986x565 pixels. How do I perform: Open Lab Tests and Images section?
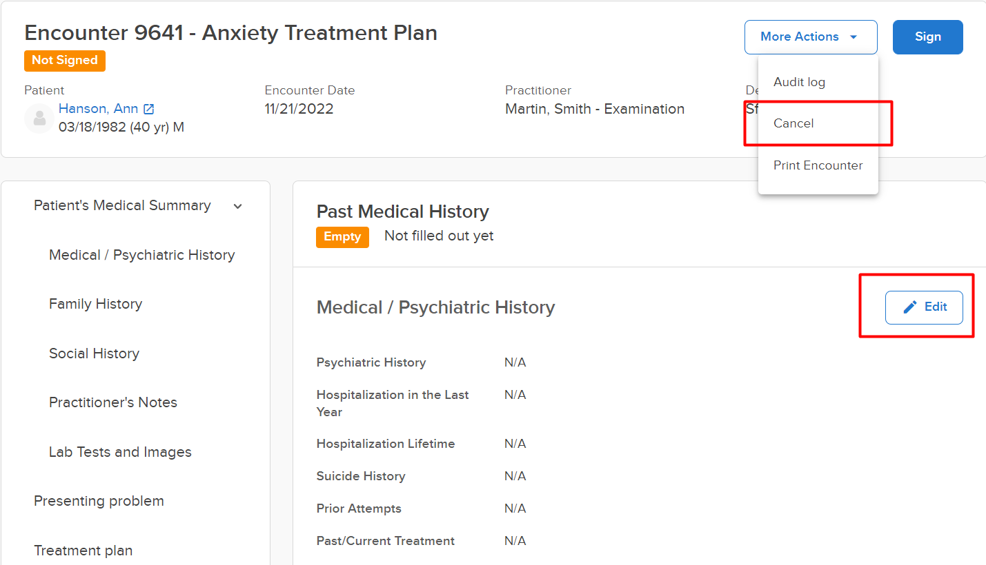point(120,452)
